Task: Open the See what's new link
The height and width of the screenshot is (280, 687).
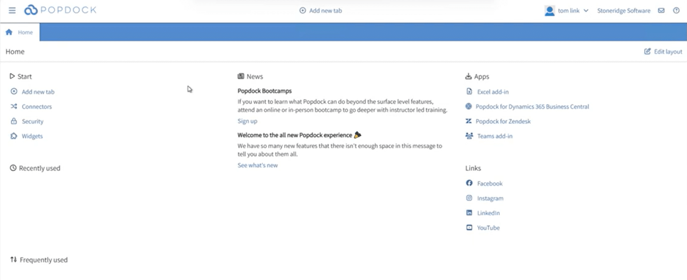Action: tap(258, 165)
